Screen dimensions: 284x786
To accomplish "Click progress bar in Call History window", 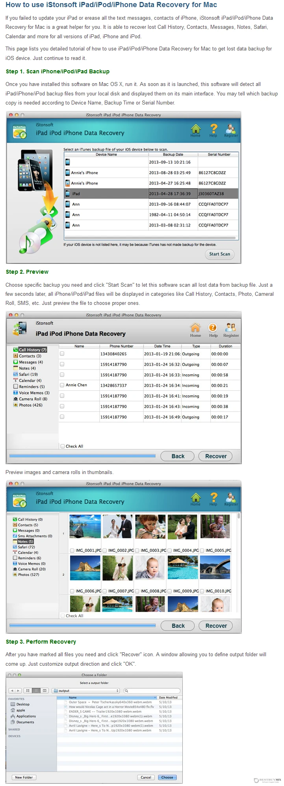I will 82,456.
